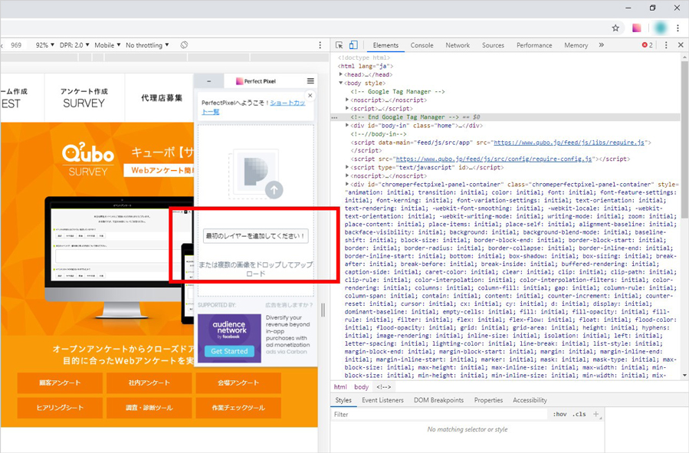Click the ヒアリングシート button
The width and height of the screenshot is (689, 453).
pyautogui.click(x=60, y=408)
